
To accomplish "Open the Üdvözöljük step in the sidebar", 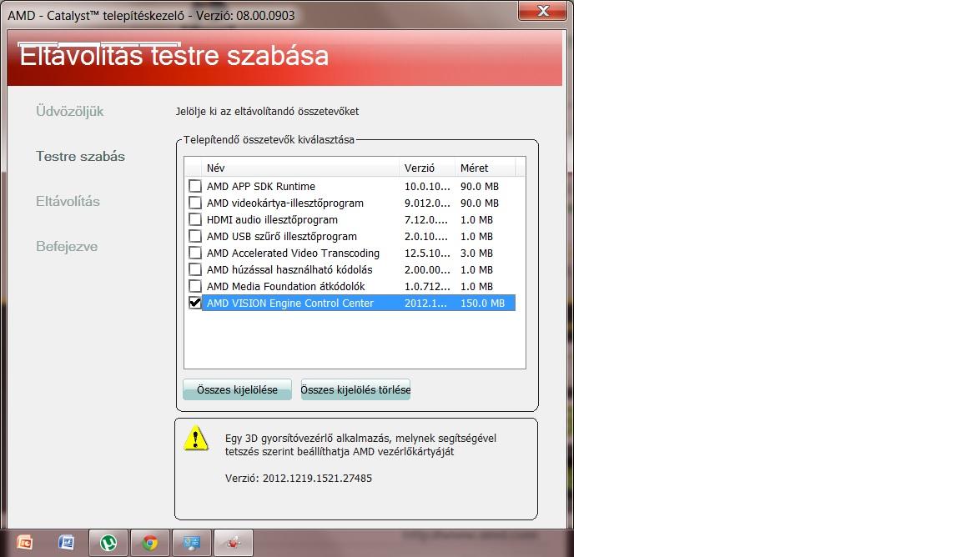I will click(70, 111).
